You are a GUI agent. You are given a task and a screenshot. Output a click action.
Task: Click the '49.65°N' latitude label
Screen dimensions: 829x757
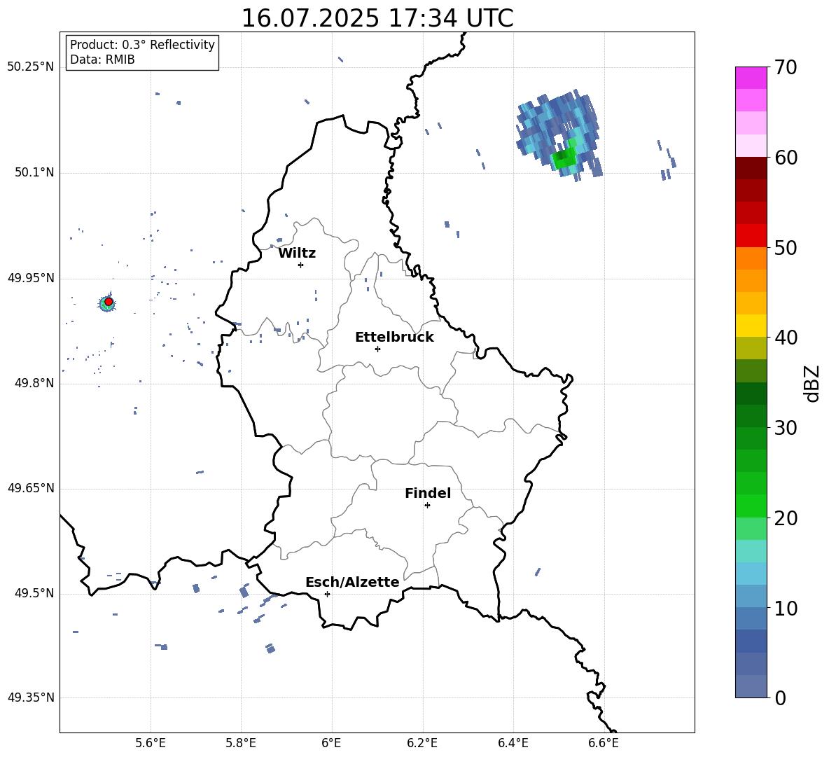pyautogui.click(x=31, y=488)
